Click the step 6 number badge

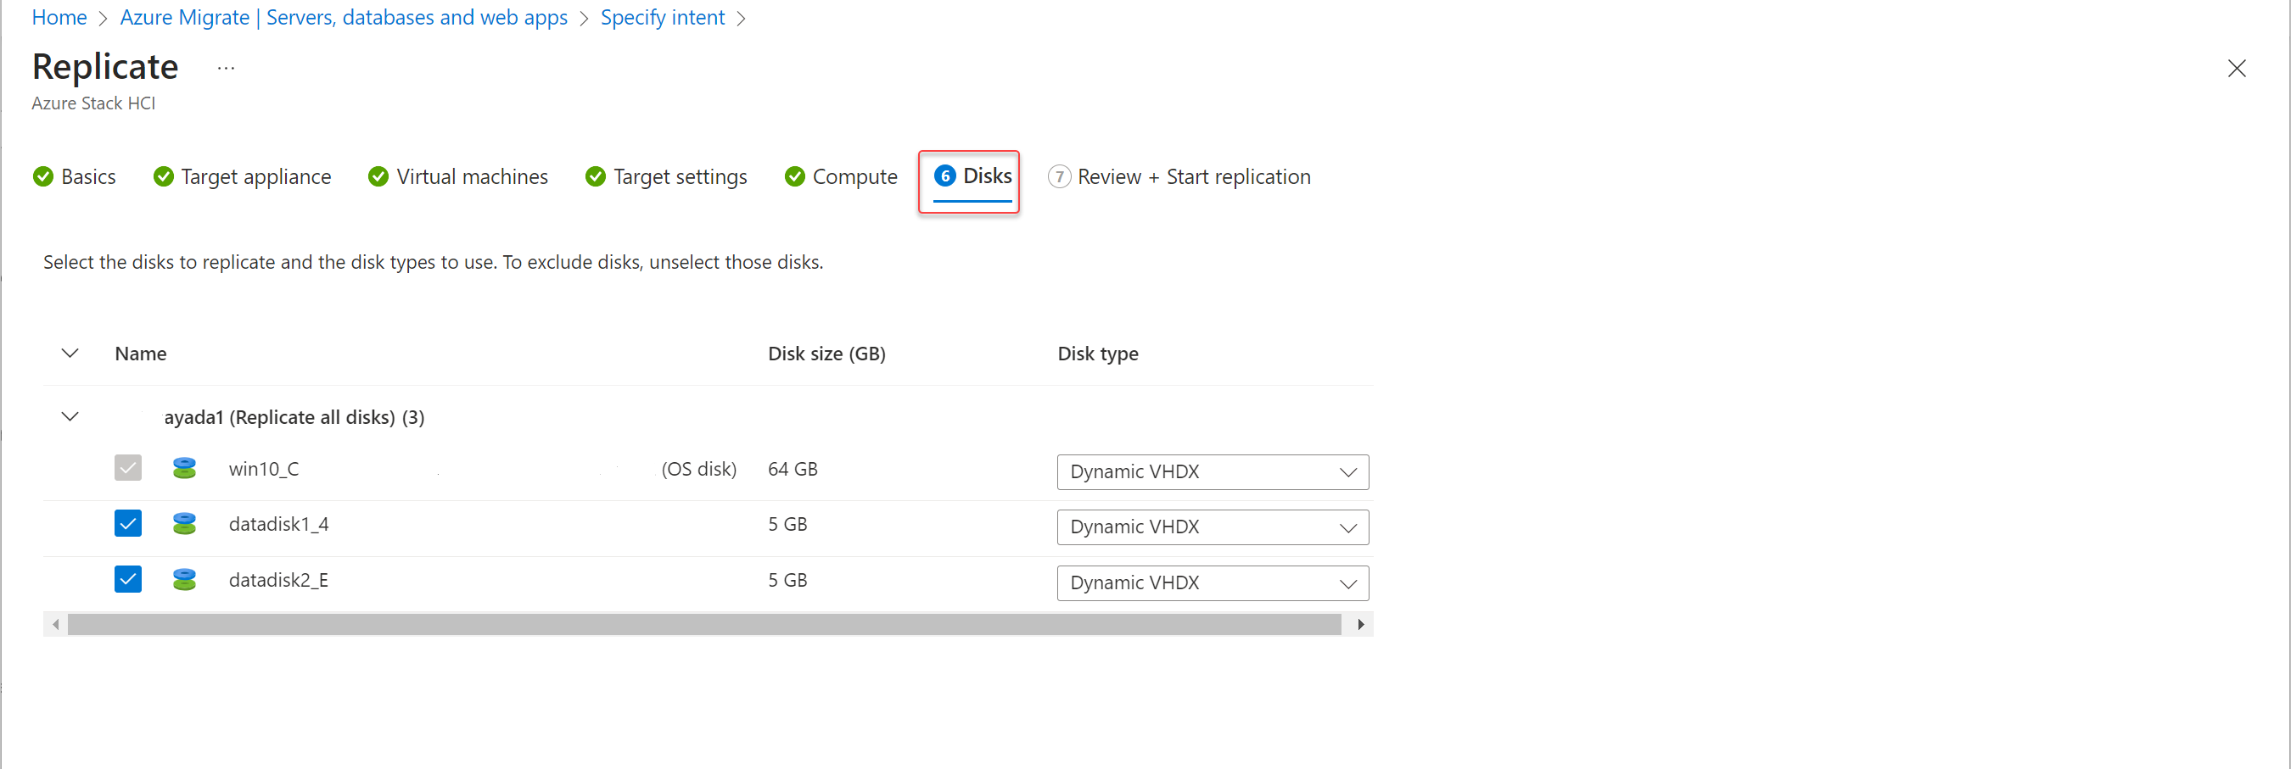[x=944, y=176]
